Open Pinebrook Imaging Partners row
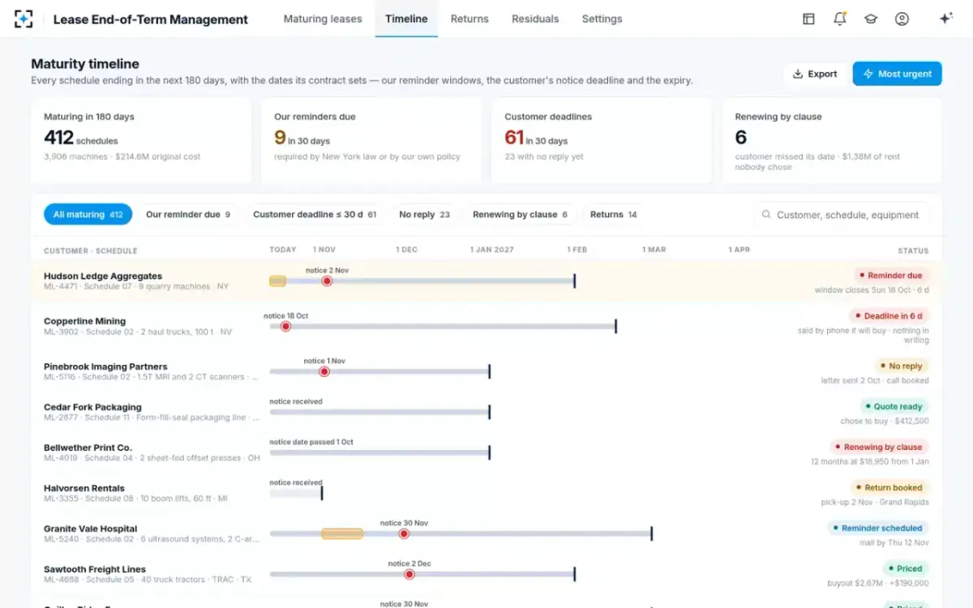The width and height of the screenshot is (973, 608). pos(486,372)
